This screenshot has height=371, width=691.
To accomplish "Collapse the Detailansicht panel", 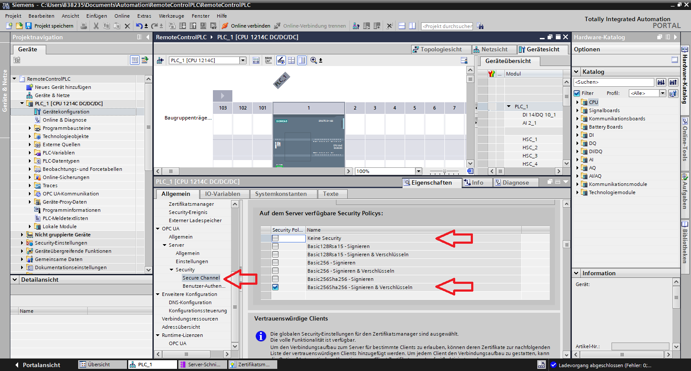I will (15, 280).
